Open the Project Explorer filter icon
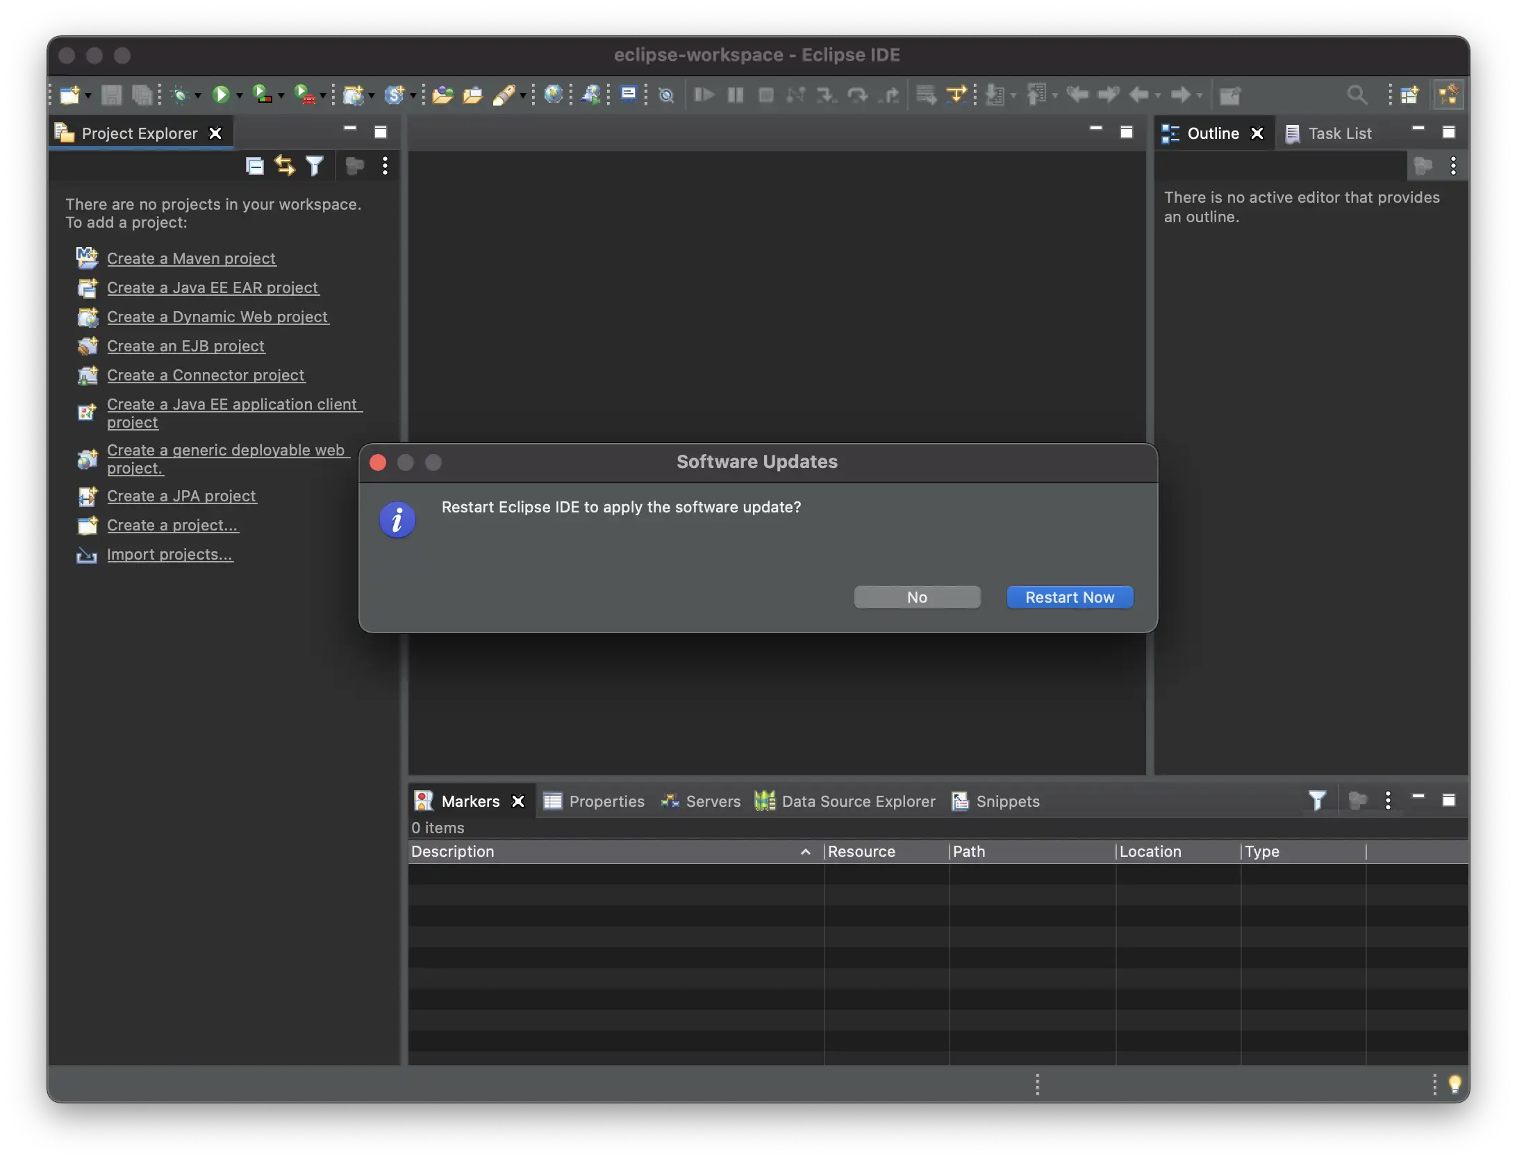1517x1161 pixels. pos(315,166)
